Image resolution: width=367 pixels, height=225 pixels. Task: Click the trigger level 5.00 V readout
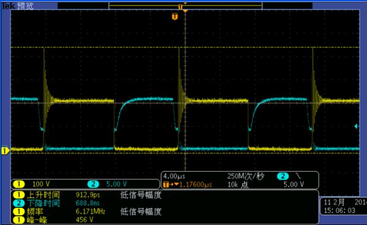294,185
